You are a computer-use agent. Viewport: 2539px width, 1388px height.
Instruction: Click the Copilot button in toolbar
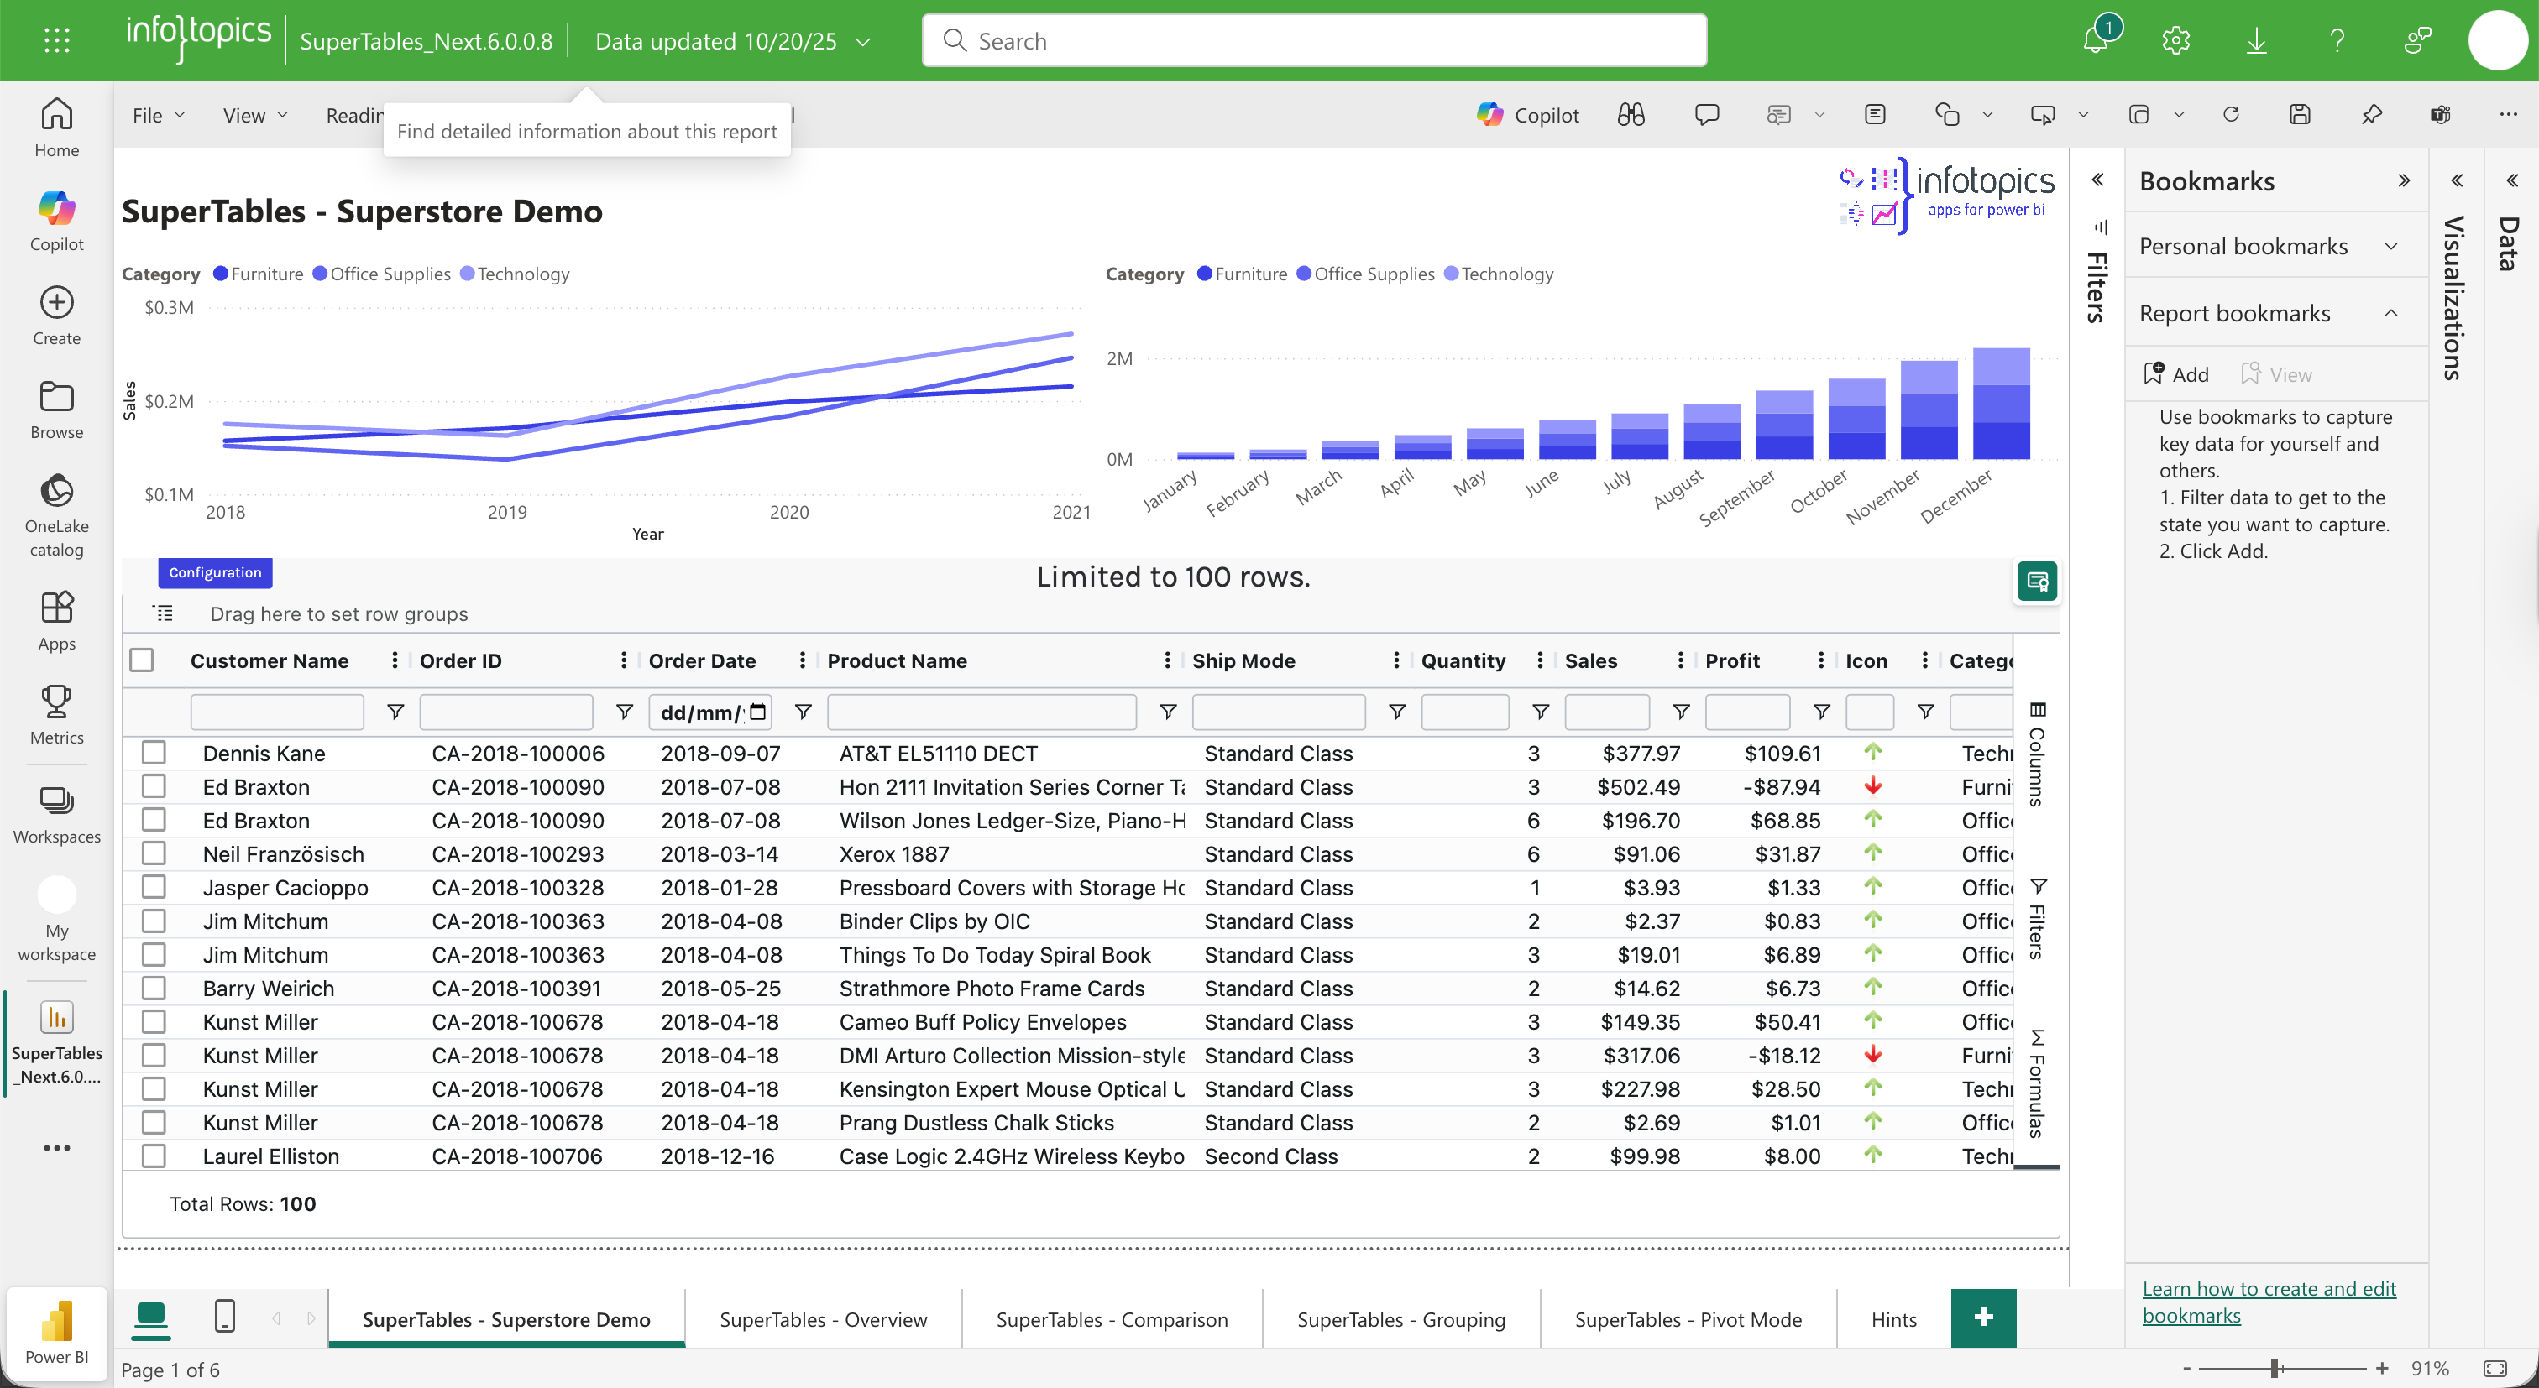(1528, 115)
